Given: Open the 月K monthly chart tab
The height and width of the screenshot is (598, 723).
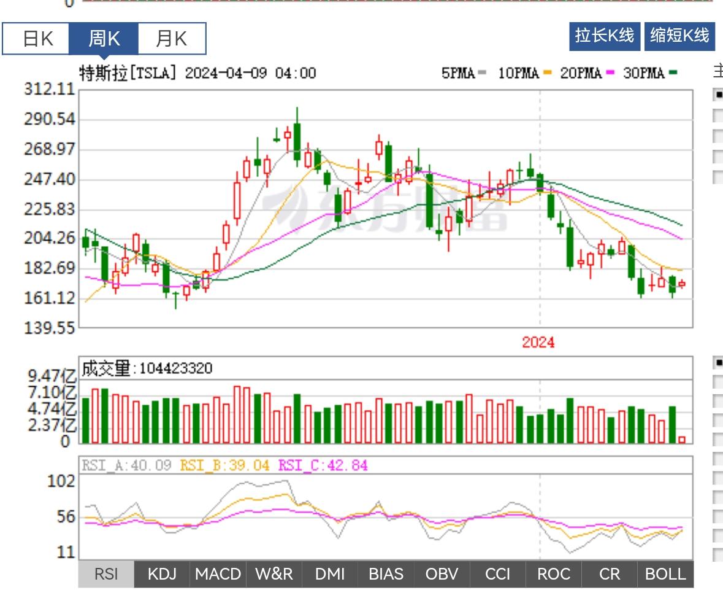Looking at the screenshot, I should click(x=172, y=39).
